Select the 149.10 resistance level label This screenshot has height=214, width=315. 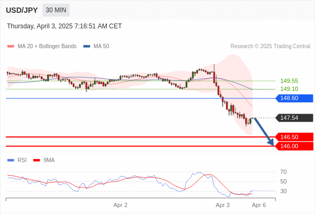point(289,89)
